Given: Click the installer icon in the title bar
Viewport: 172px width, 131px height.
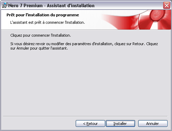Looking at the screenshot, I should [4, 5].
